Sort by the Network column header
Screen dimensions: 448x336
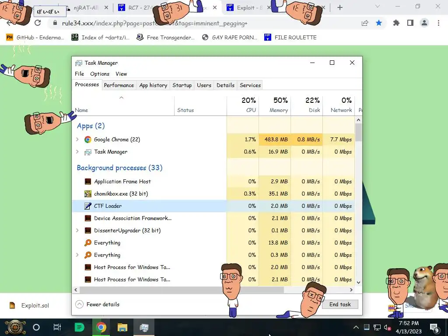click(339, 105)
